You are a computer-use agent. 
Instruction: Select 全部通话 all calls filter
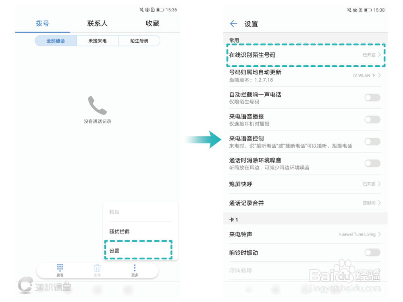(56, 41)
